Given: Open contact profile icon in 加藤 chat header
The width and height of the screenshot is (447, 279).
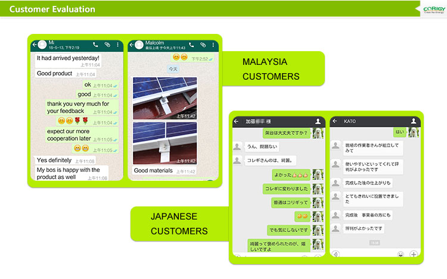Looking at the screenshot, I should click(x=318, y=121).
